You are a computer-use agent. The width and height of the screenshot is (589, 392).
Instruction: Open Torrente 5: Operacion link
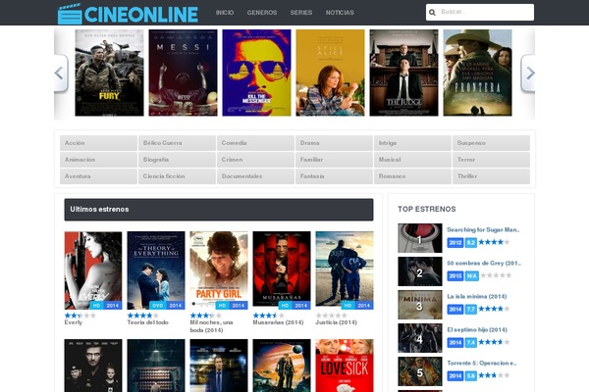coord(482,364)
